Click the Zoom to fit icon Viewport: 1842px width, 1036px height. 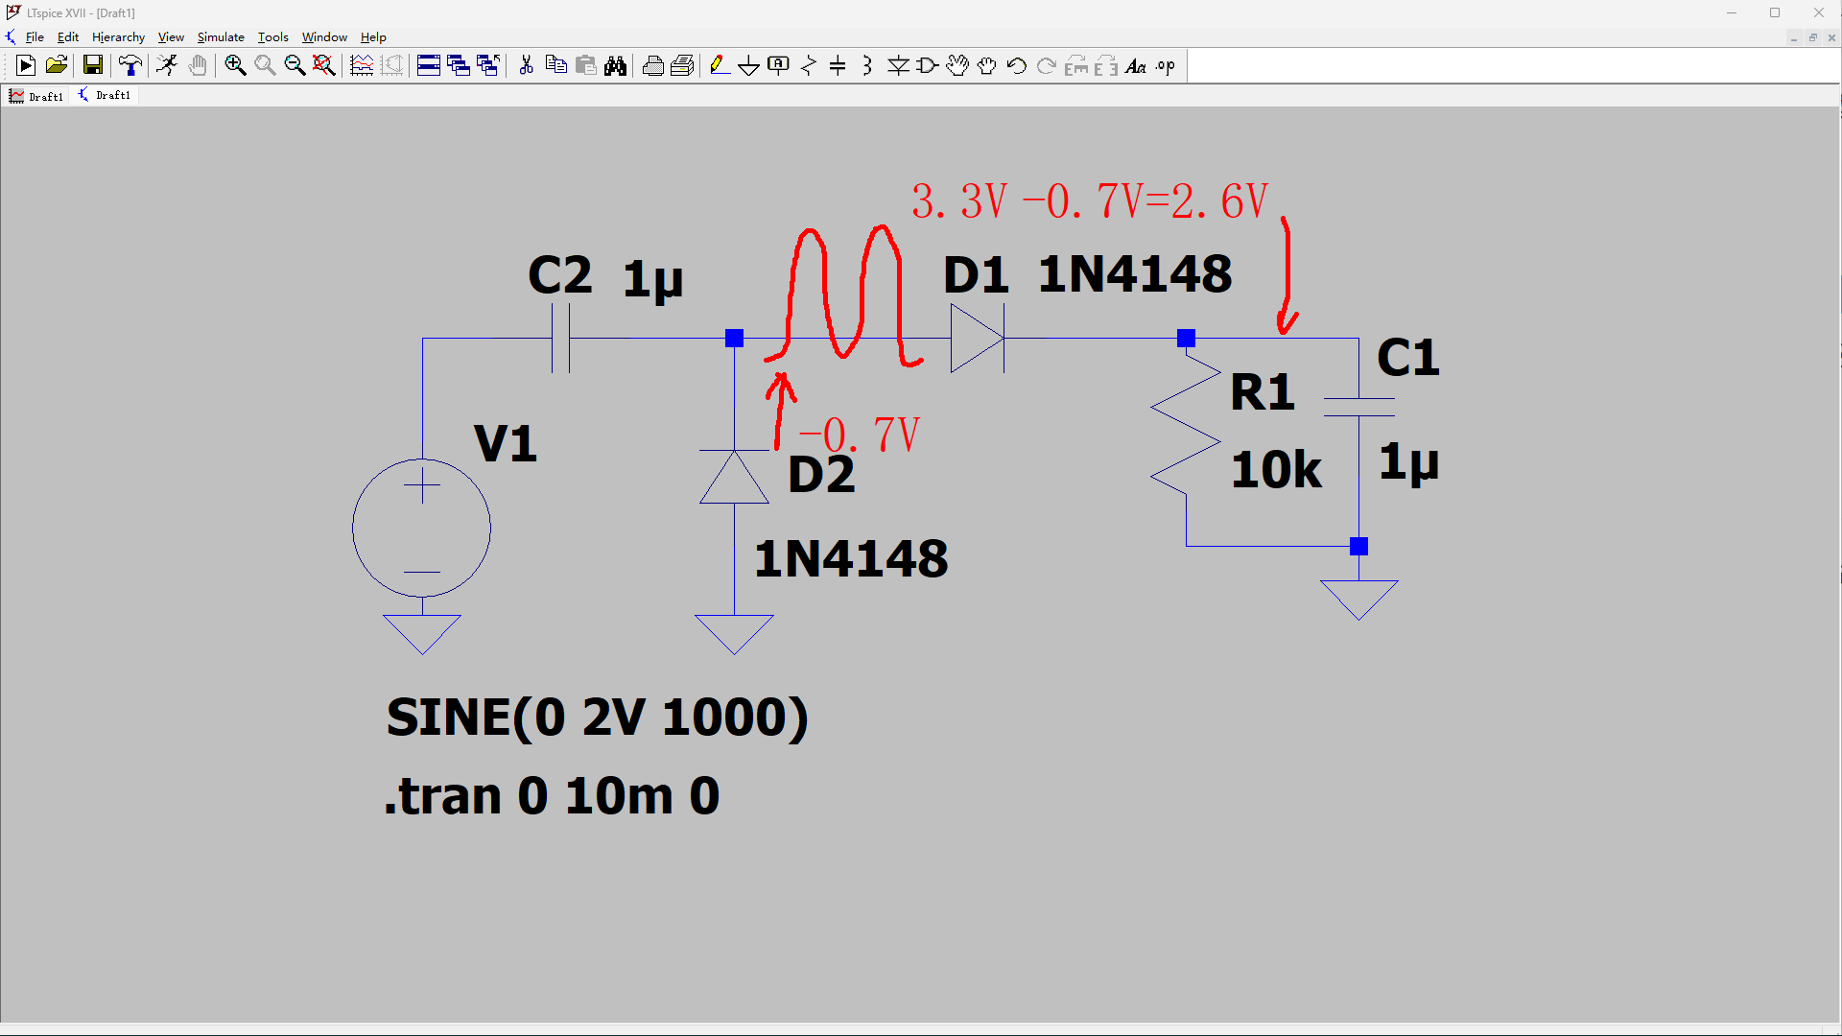point(324,65)
